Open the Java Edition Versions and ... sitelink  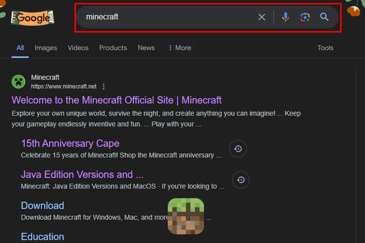82,174
